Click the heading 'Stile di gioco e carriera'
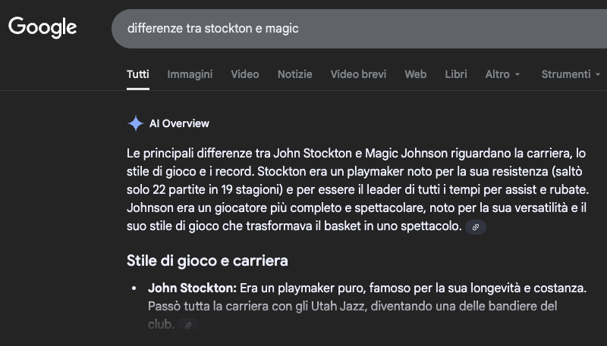 coord(207,260)
